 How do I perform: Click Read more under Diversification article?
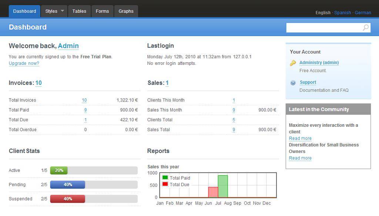(300, 158)
